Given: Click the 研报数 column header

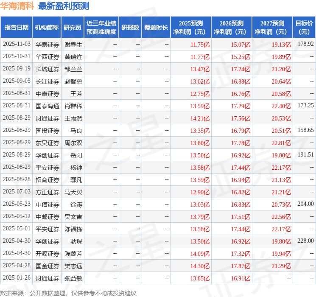Looking at the screenshot, I should coord(130,27).
